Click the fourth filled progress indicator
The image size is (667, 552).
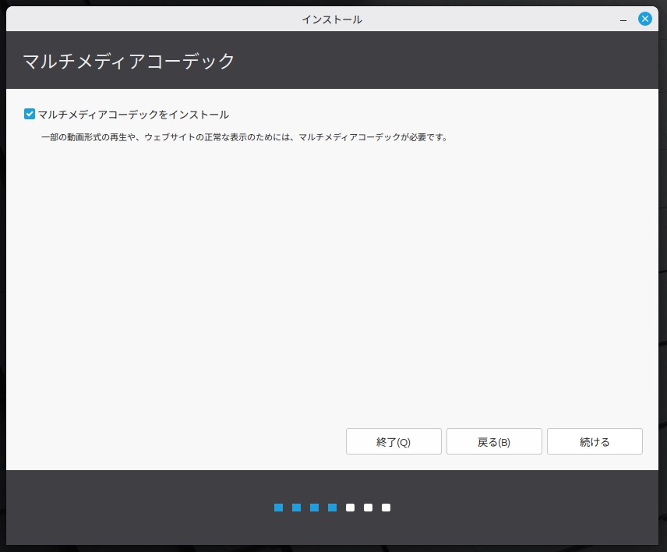[x=332, y=508]
